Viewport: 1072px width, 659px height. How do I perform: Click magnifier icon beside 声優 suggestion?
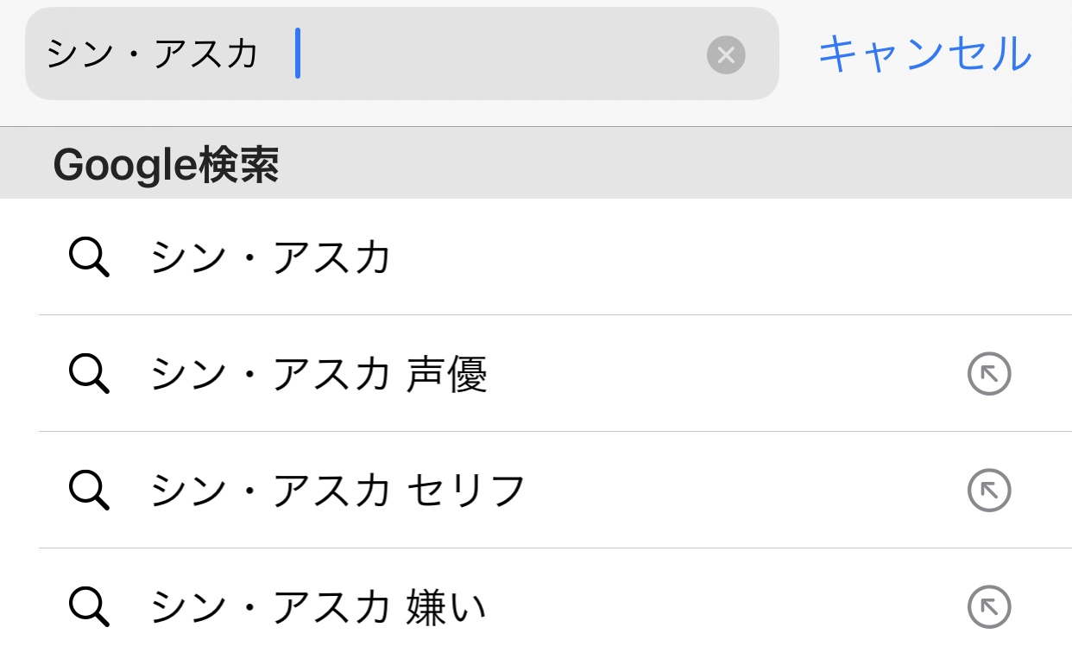(89, 374)
